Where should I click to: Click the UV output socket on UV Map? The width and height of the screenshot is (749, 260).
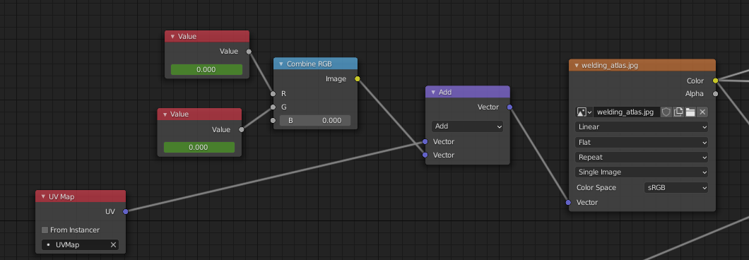pos(126,211)
